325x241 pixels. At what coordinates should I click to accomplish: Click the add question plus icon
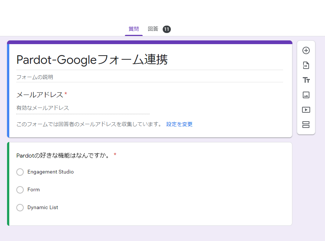(306, 50)
